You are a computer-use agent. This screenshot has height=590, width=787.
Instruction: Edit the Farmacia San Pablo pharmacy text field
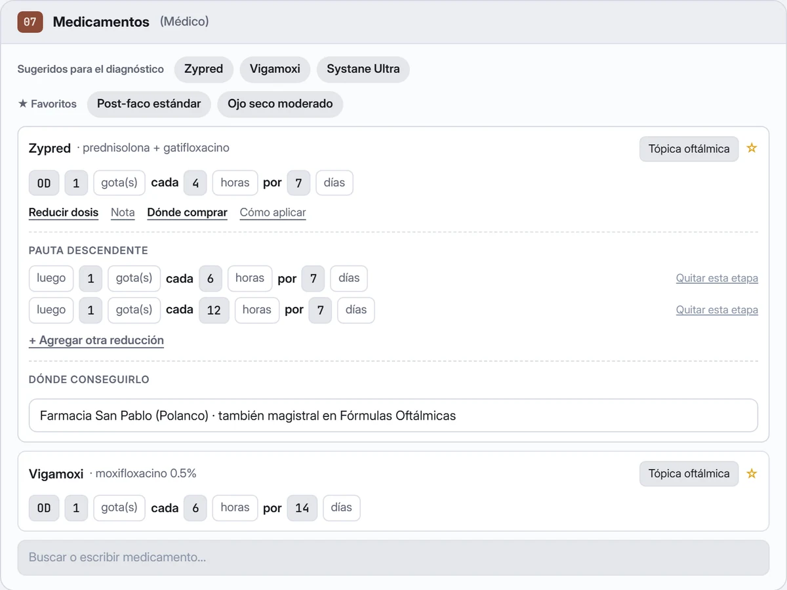393,416
